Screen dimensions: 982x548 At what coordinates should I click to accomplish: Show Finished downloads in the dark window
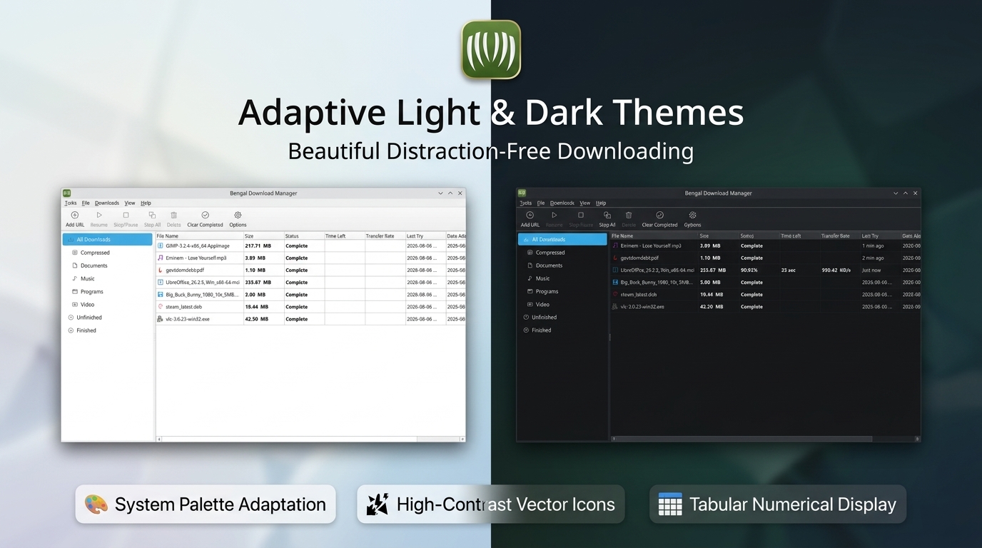537,330
